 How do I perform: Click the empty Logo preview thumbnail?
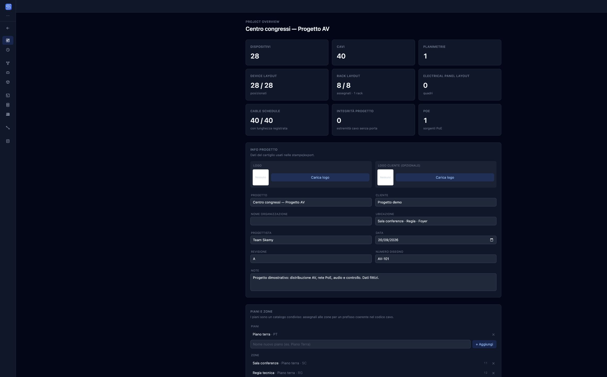click(x=261, y=178)
